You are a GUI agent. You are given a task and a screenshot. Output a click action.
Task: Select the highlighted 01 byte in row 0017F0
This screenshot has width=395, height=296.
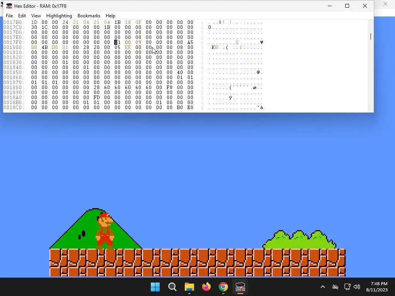coord(117,42)
